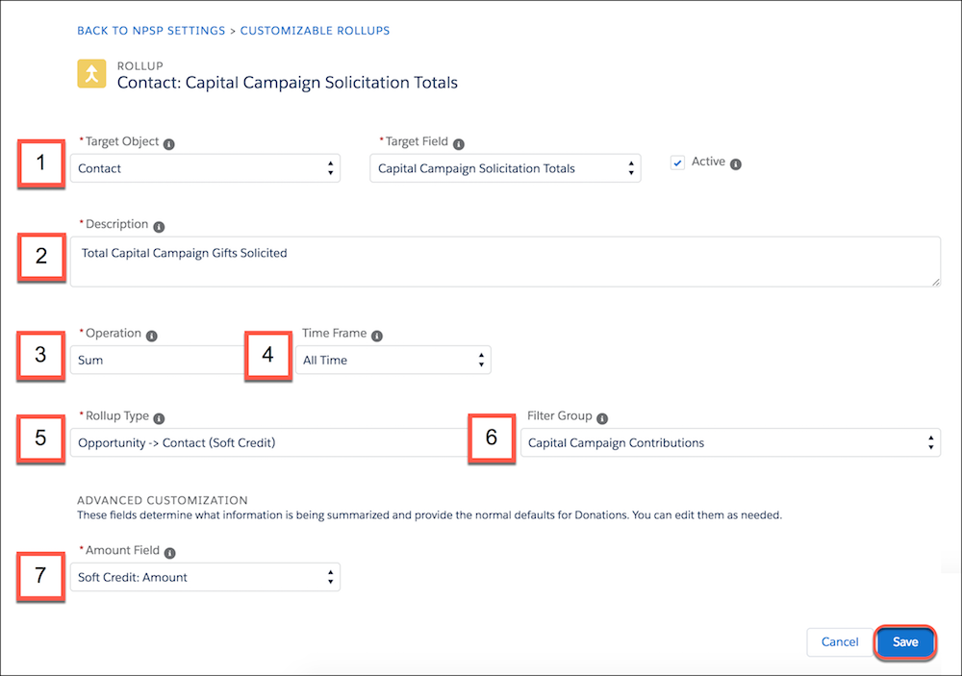The width and height of the screenshot is (962, 676).
Task: Click the Description info icon
Action: coord(159,227)
